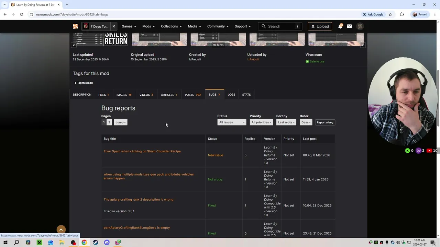The height and width of the screenshot is (247, 440).
Task: Open the browser extensions puzzle icon
Action: (x=402, y=14)
